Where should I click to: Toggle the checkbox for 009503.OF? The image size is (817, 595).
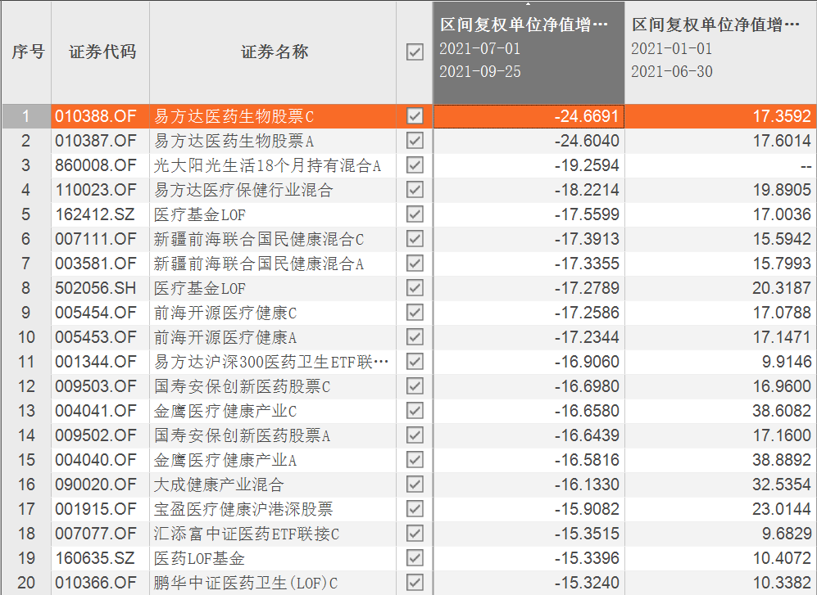tap(415, 386)
